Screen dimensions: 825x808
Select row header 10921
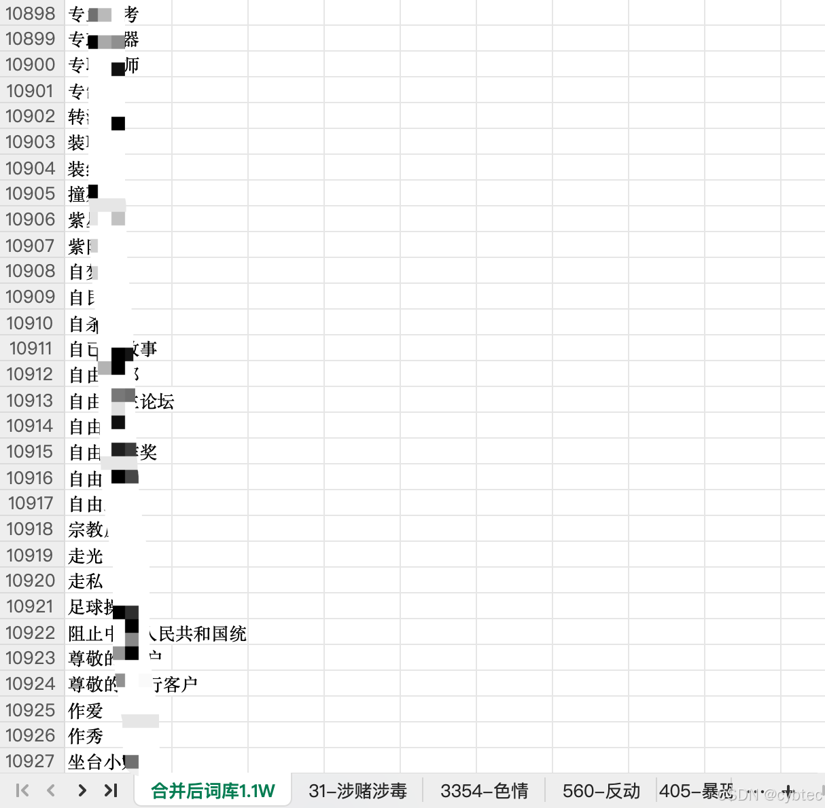32,606
